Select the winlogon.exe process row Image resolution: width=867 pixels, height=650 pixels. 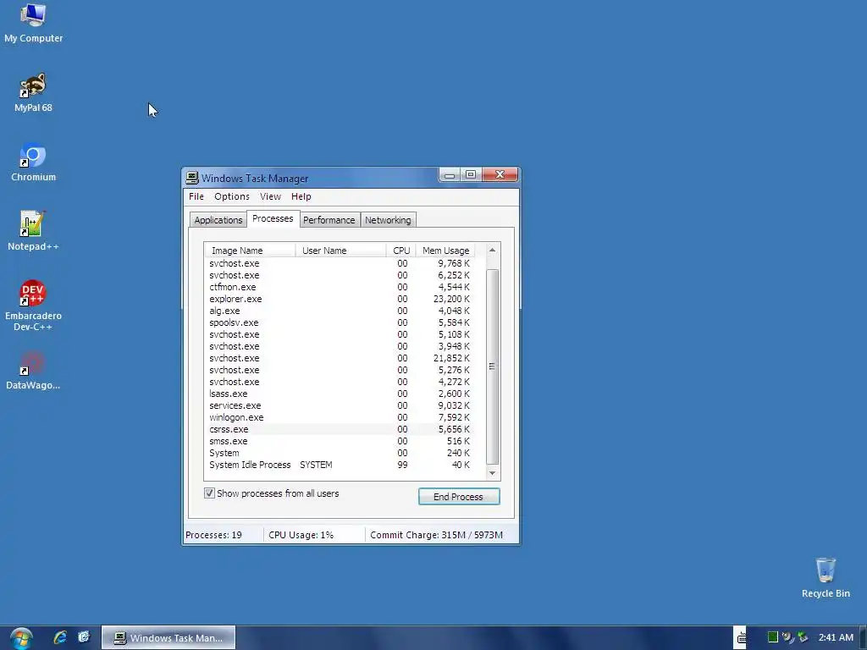pos(340,417)
